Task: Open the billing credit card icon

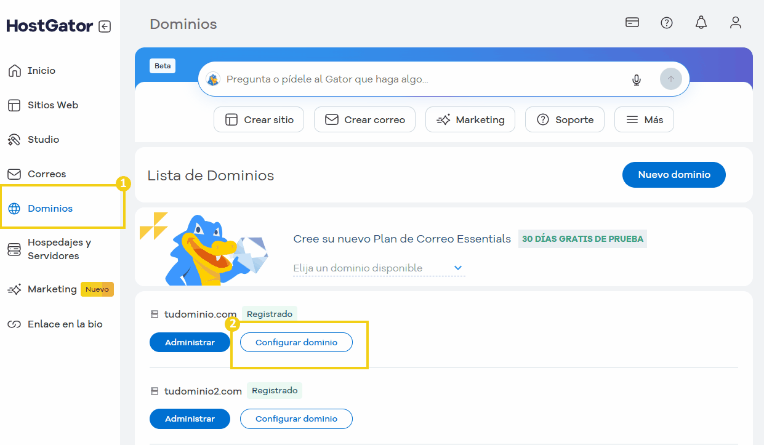Action: pos(632,23)
